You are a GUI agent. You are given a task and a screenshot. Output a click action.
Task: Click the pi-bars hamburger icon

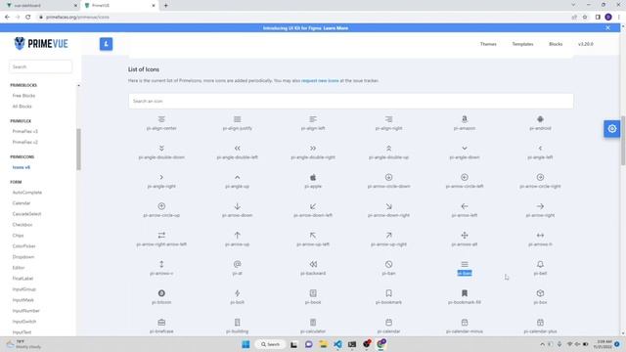pos(465,264)
